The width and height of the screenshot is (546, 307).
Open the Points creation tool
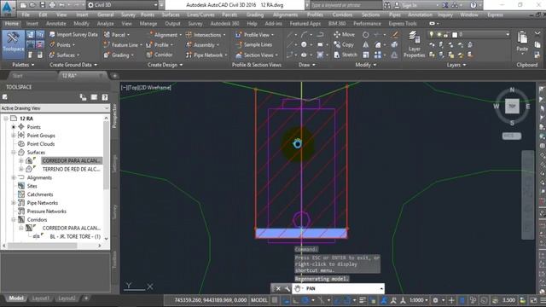pos(61,45)
